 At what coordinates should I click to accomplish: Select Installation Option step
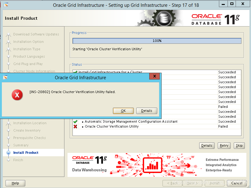(x=28, y=42)
